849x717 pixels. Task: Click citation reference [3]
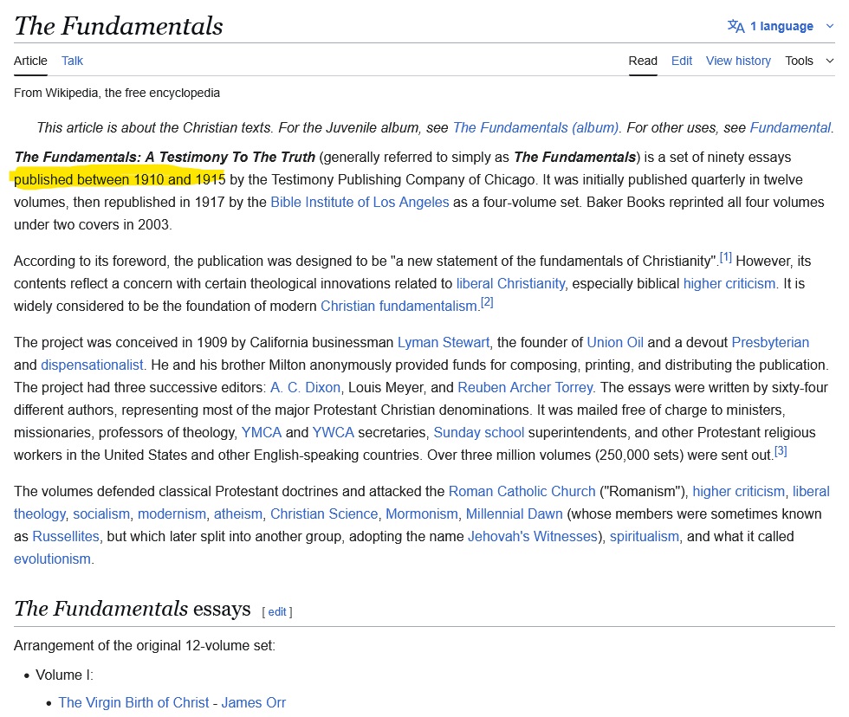click(x=781, y=451)
